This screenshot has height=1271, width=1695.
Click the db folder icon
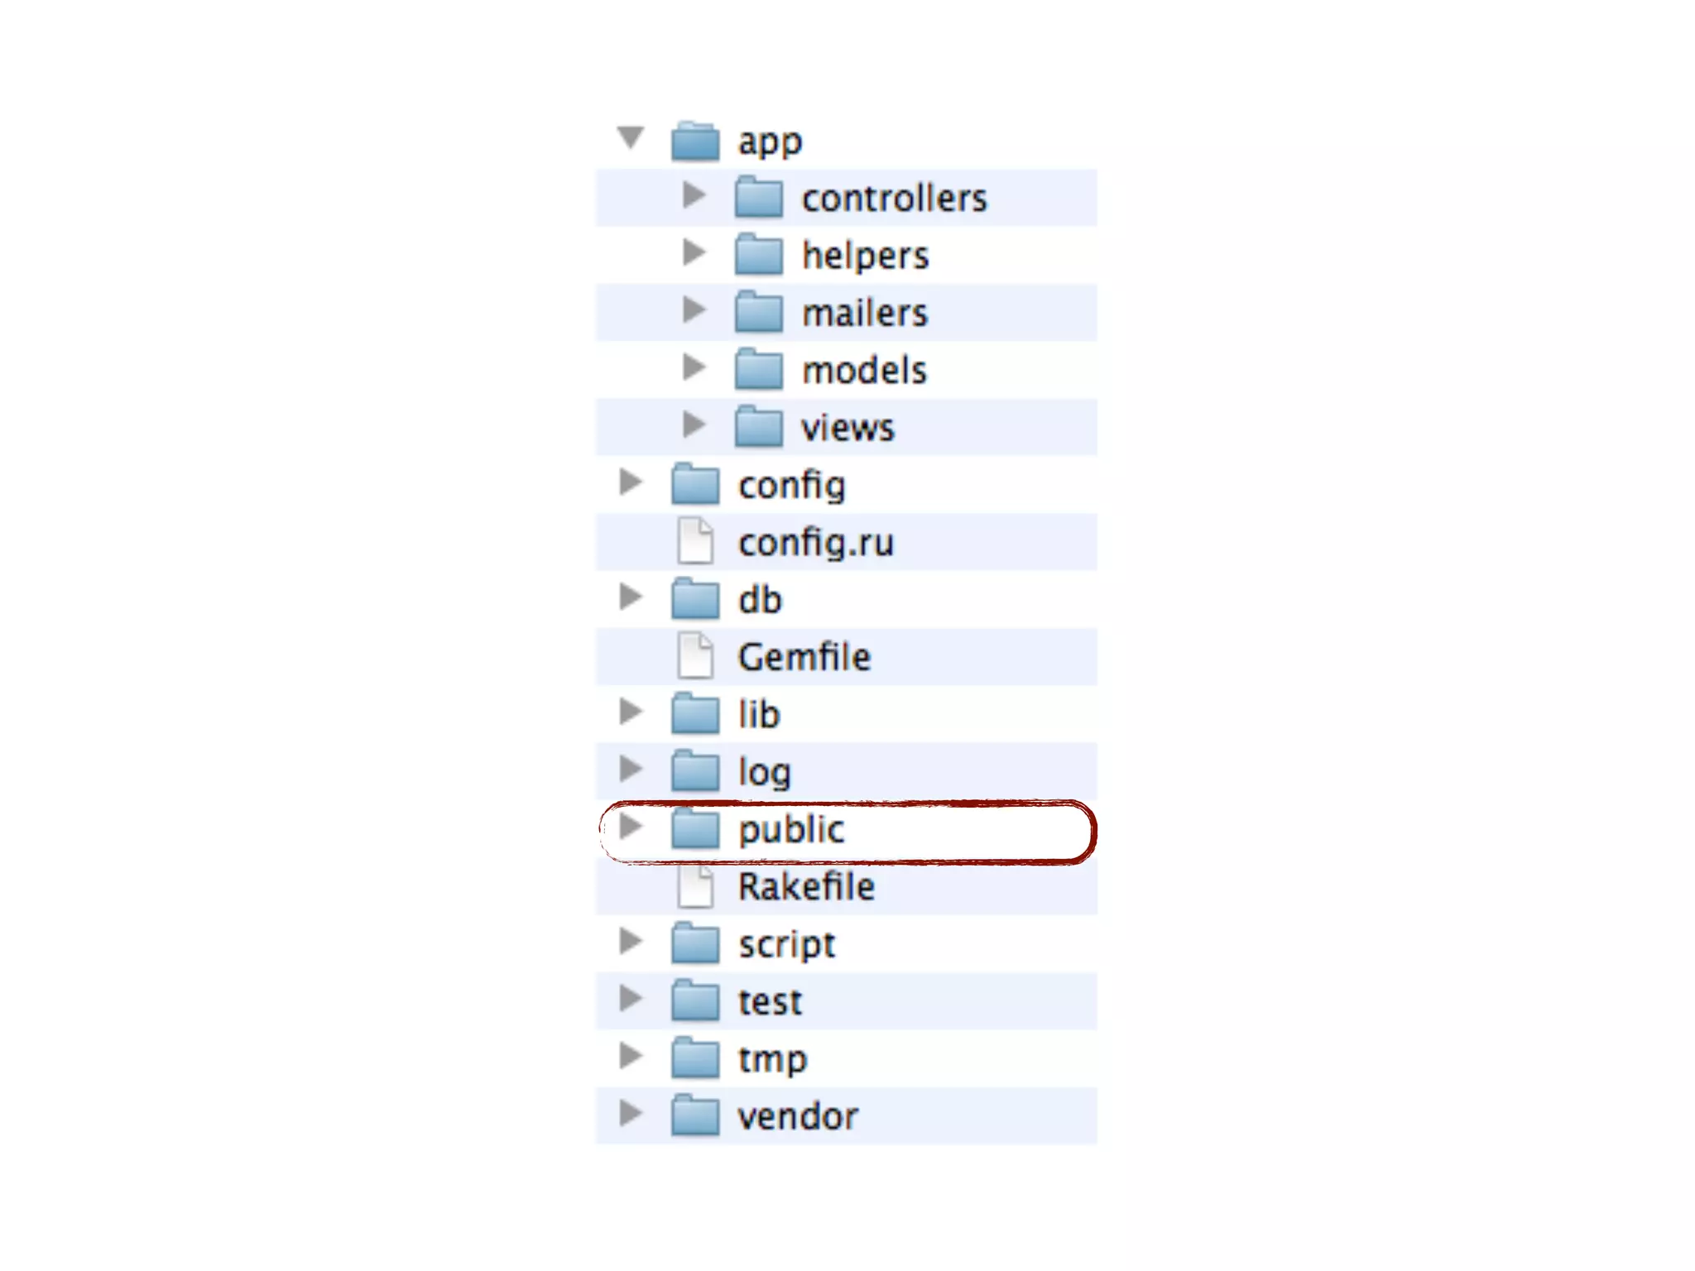point(695,598)
